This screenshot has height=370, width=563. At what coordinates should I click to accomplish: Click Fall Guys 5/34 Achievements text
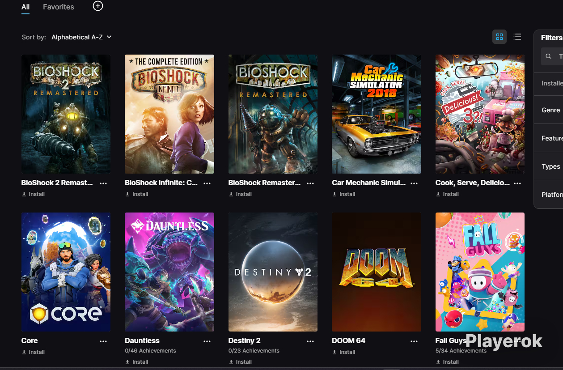(x=461, y=351)
